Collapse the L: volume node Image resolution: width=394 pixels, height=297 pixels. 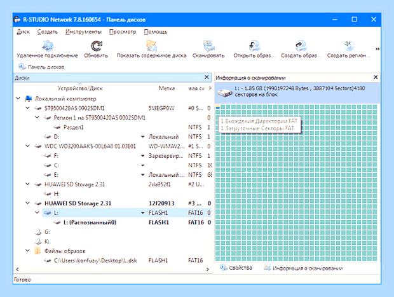(x=37, y=212)
